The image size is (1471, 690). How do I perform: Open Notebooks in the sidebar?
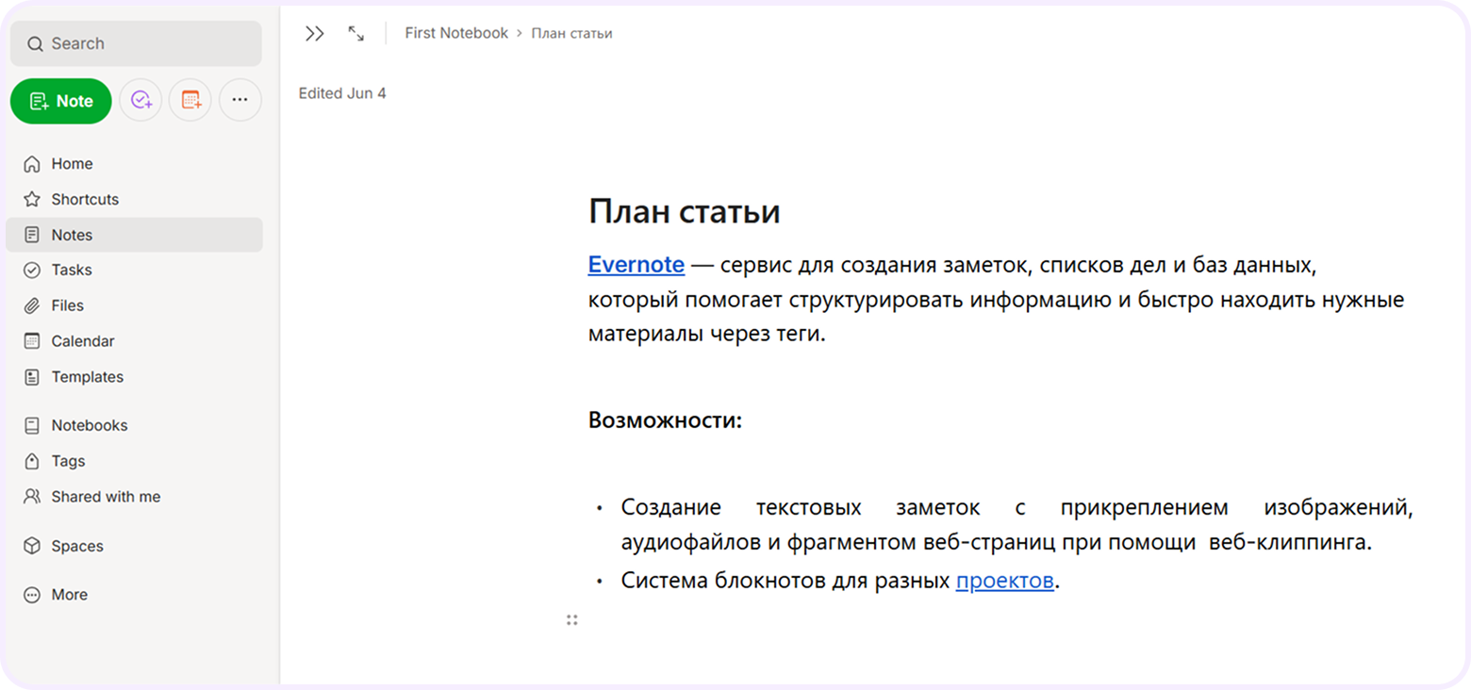tap(134, 426)
